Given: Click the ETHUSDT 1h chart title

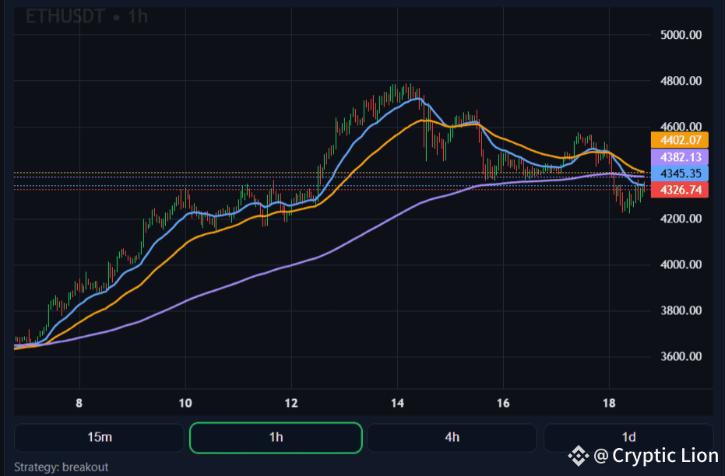Looking at the screenshot, I should pyautogui.click(x=86, y=16).
